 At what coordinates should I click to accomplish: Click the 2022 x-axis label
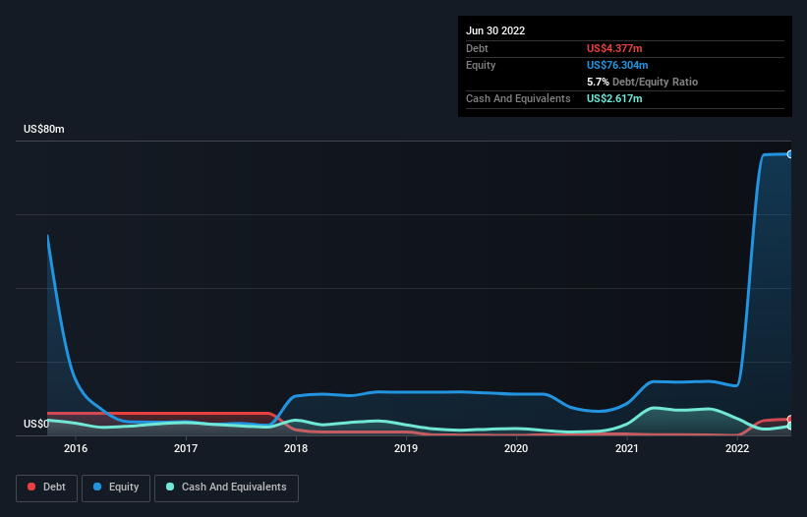[737, 448]
